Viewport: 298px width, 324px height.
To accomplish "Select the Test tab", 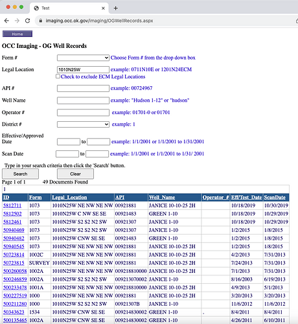I will click(x=69, y=8).
